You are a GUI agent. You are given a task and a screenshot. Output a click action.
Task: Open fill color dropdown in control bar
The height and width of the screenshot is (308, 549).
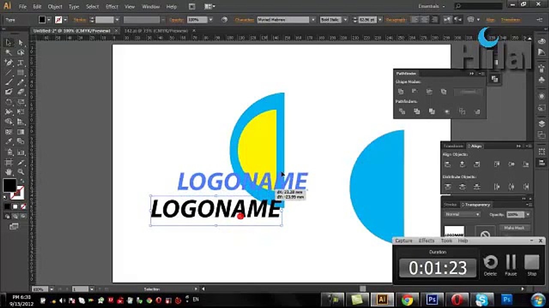click(49, 20)
